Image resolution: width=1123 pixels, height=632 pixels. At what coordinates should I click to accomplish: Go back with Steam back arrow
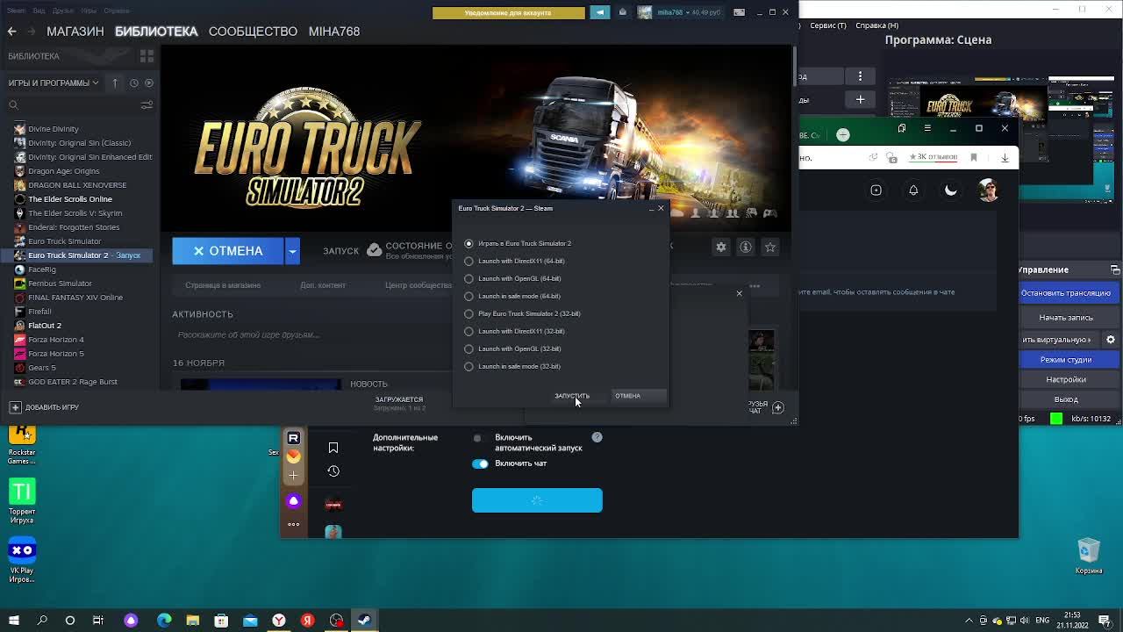tap(11, 31)
